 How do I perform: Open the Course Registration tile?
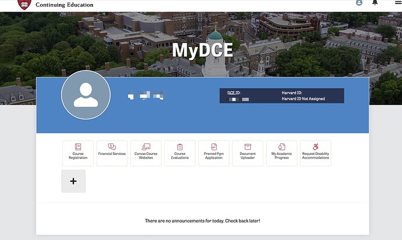coord(78,153)
